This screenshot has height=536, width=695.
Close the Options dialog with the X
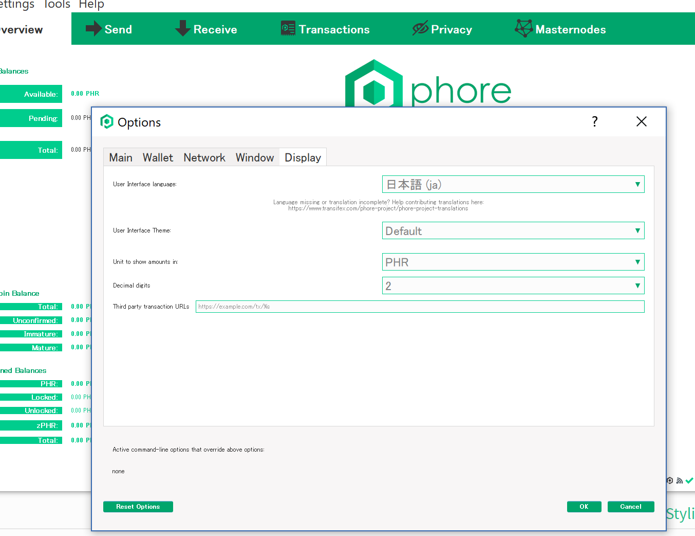click(x=642, y=121)
